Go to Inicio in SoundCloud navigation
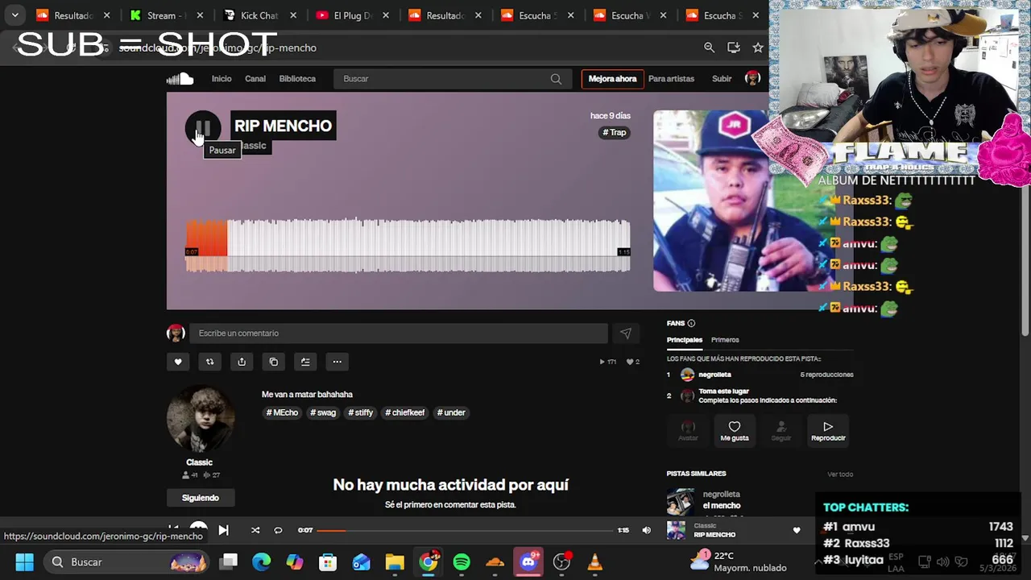 222,79
